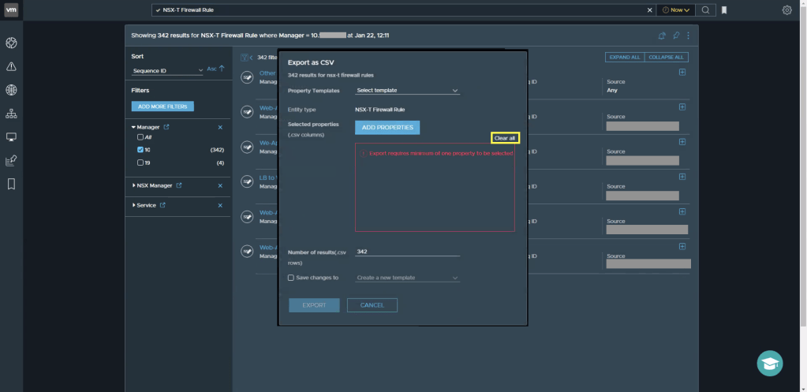This screenshot has width=807, height=392.
Task: Remove the Service filter with its X
Action: [220, 206]
